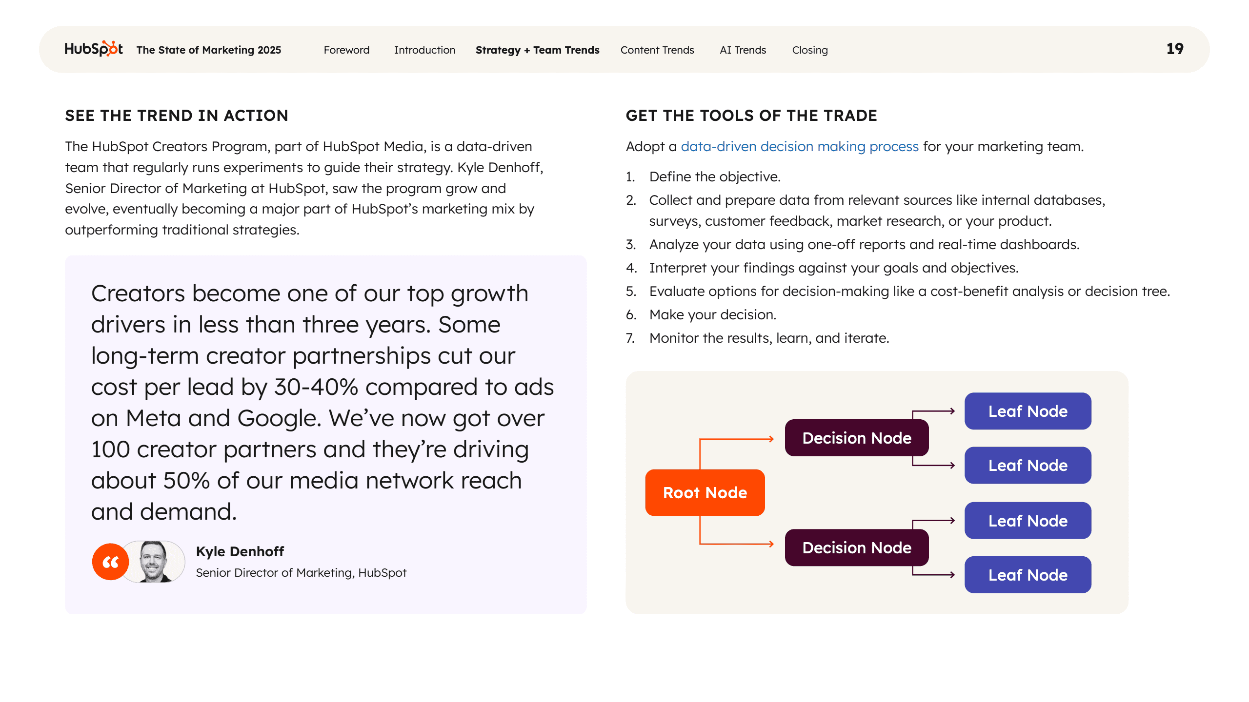Click the orange Root Node box

click(705, 492)
